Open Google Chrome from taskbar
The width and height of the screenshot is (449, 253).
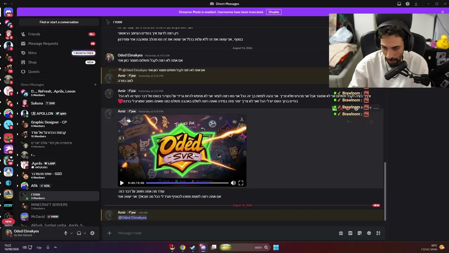click(182, 247)
